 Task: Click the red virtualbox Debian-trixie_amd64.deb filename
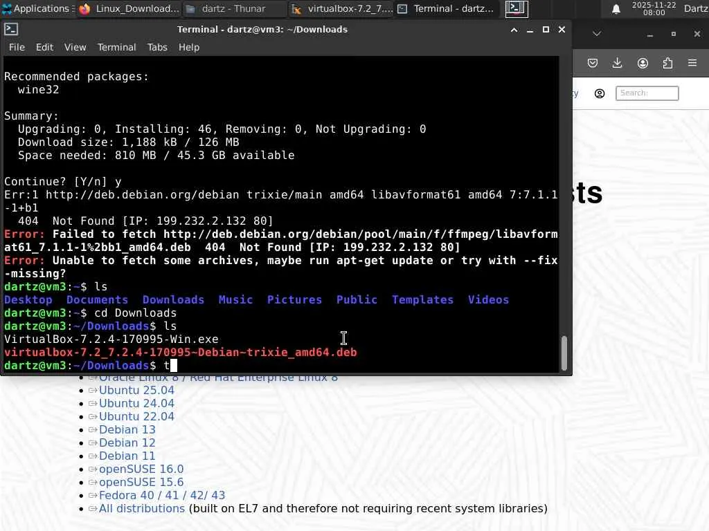tap(181, 352)
